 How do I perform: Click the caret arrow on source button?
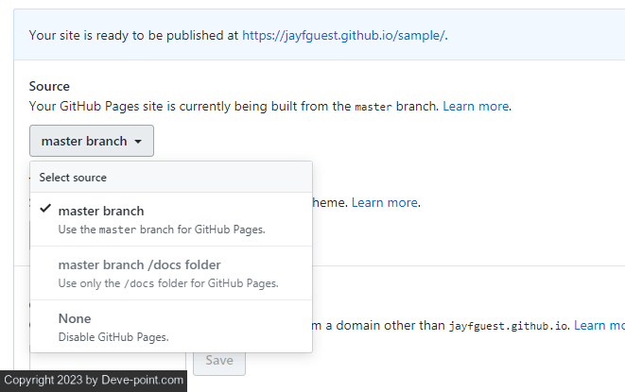138,142
